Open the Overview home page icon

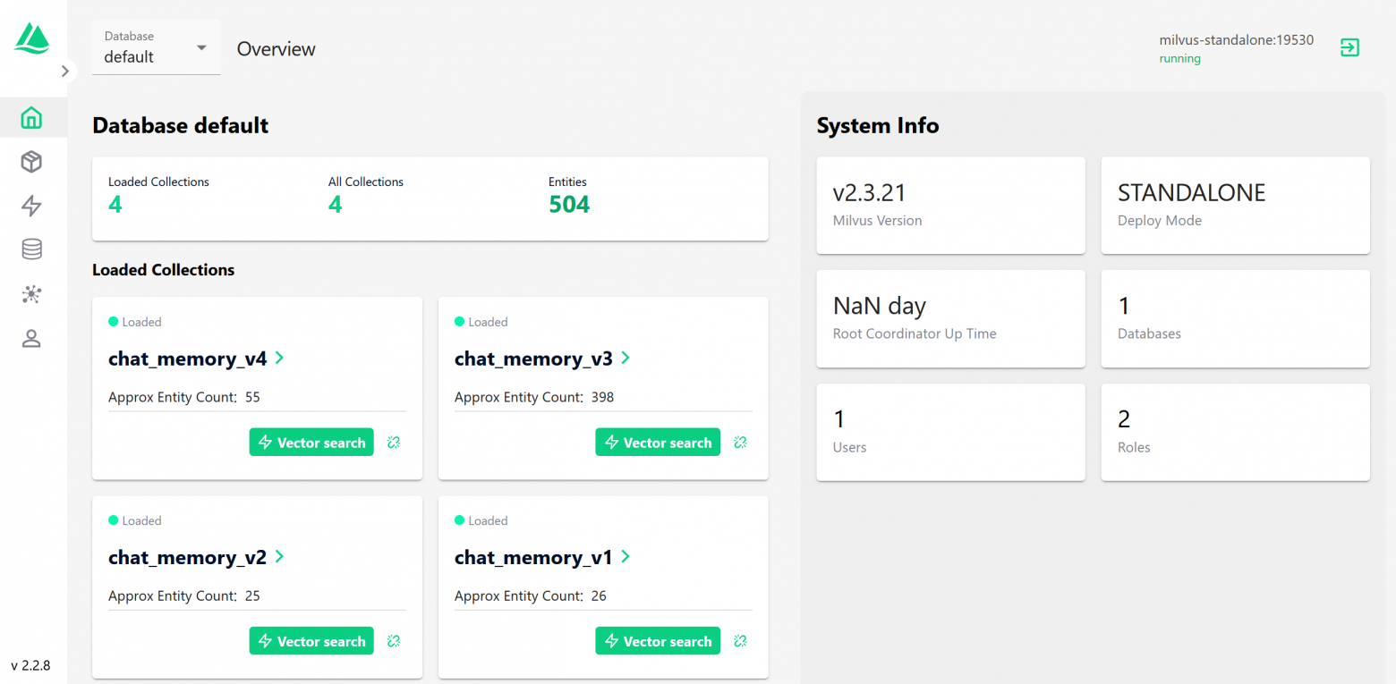click(x=31, y=117)
